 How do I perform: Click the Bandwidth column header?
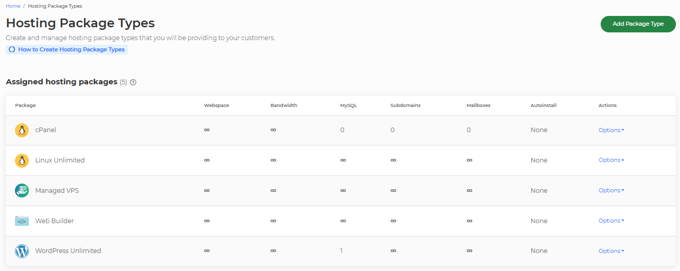point(284,105)
